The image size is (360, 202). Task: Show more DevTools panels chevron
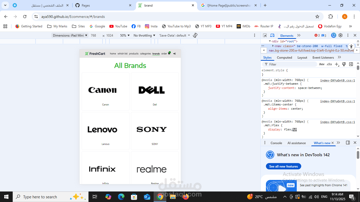click(x=299, y=36)
